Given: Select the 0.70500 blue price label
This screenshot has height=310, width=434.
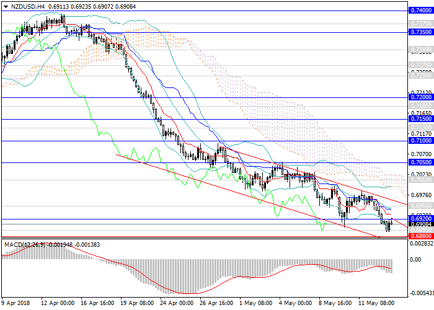Looking at the screenshot, I should 420,162.
